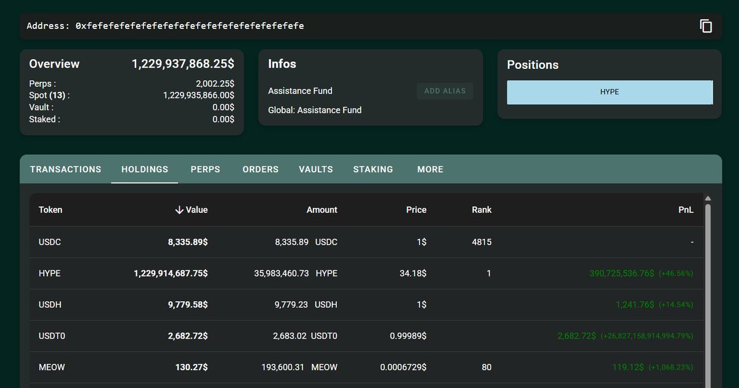Click USDH value 9,779.58$

click(x=188, y=304)
